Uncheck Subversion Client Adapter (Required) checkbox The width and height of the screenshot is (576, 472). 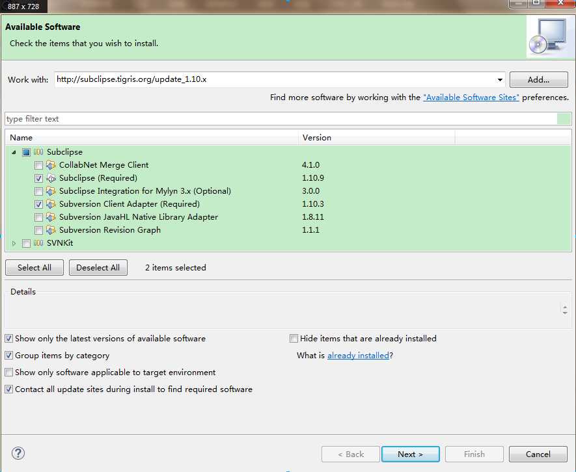(x=38, y=204)
